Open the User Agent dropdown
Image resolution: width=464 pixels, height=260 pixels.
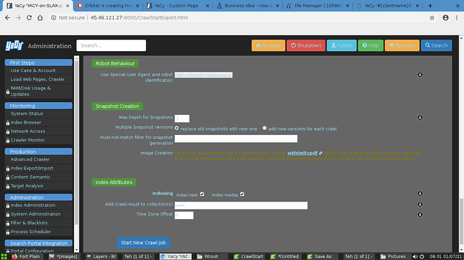204,75
